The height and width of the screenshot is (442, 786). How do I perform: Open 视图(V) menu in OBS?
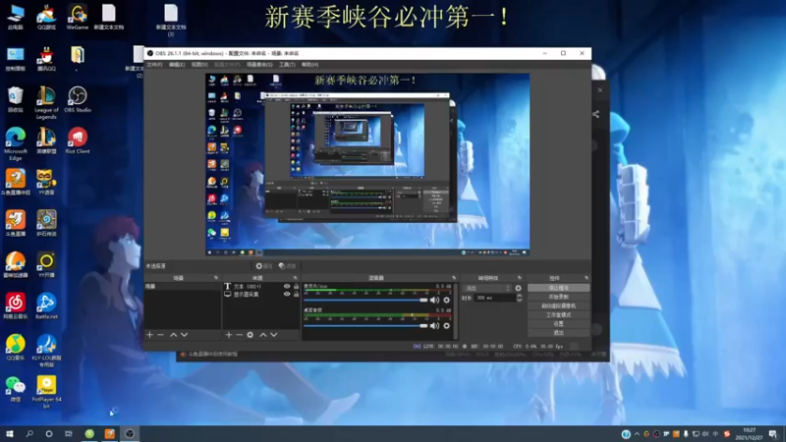(199, 65)
